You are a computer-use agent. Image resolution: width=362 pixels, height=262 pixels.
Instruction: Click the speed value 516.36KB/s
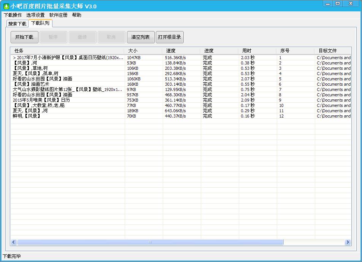tap(175, 58)
